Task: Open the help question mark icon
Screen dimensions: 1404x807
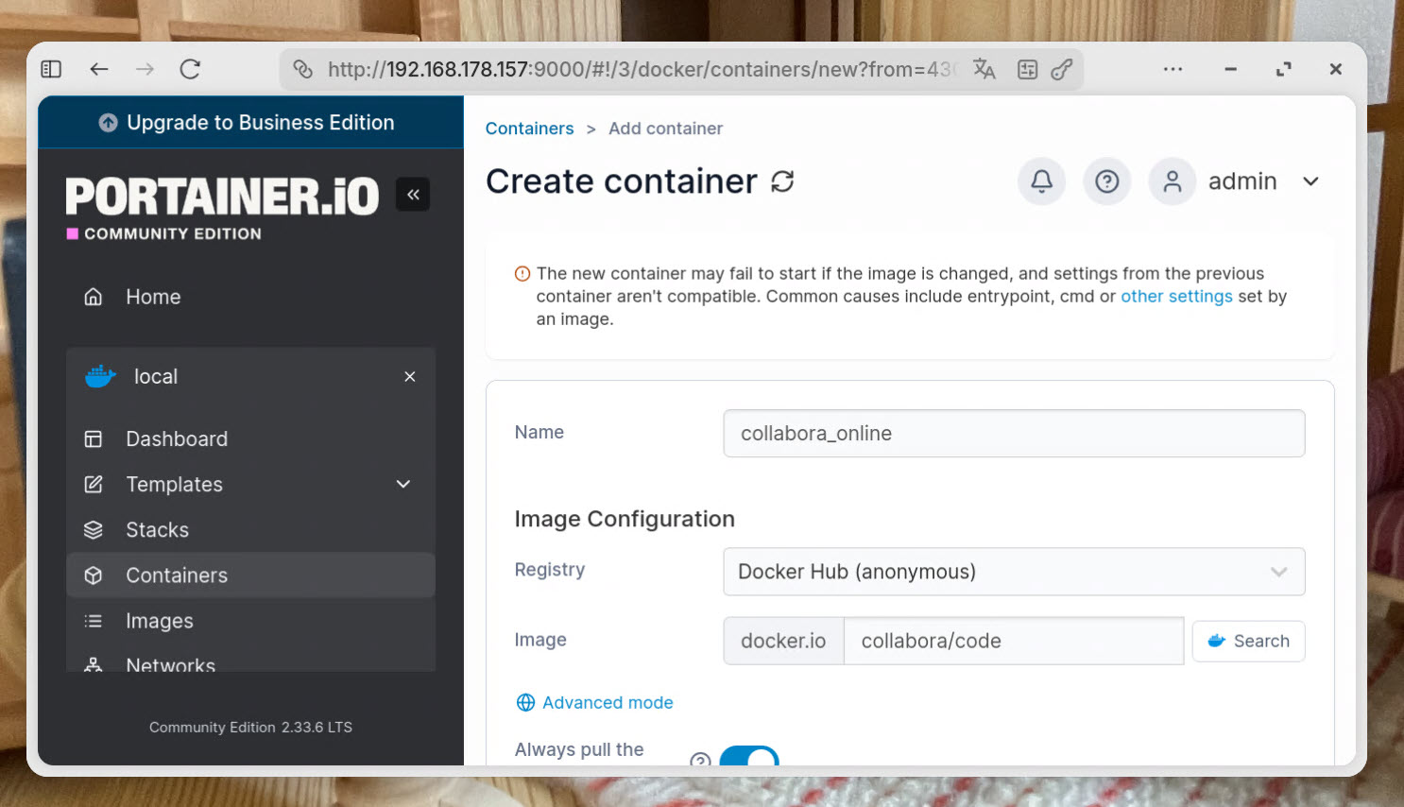Action: [x=1106, y=181]
